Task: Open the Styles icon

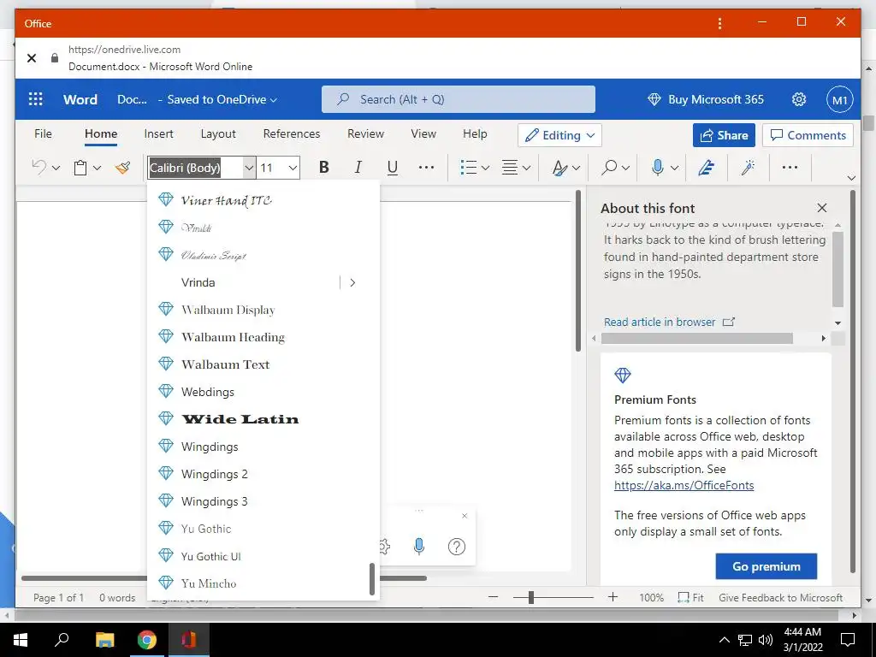Action: 559,168
